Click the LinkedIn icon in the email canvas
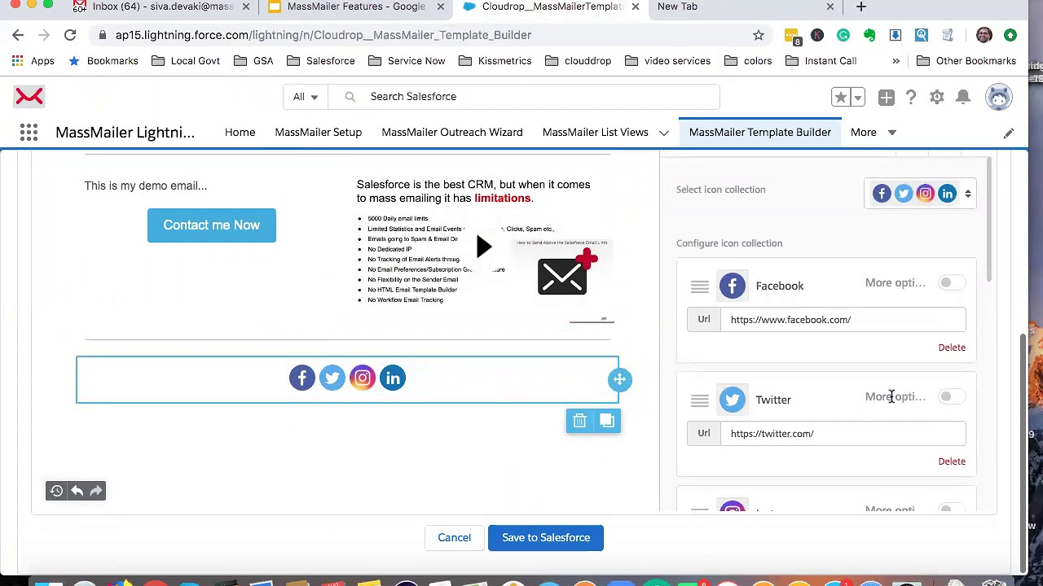The height and width of the screenshot is (586, 1043). [393, 378]
